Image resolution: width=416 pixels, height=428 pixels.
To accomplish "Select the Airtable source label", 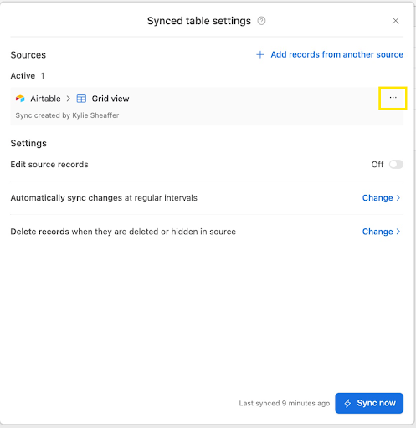I will [45, 99].
